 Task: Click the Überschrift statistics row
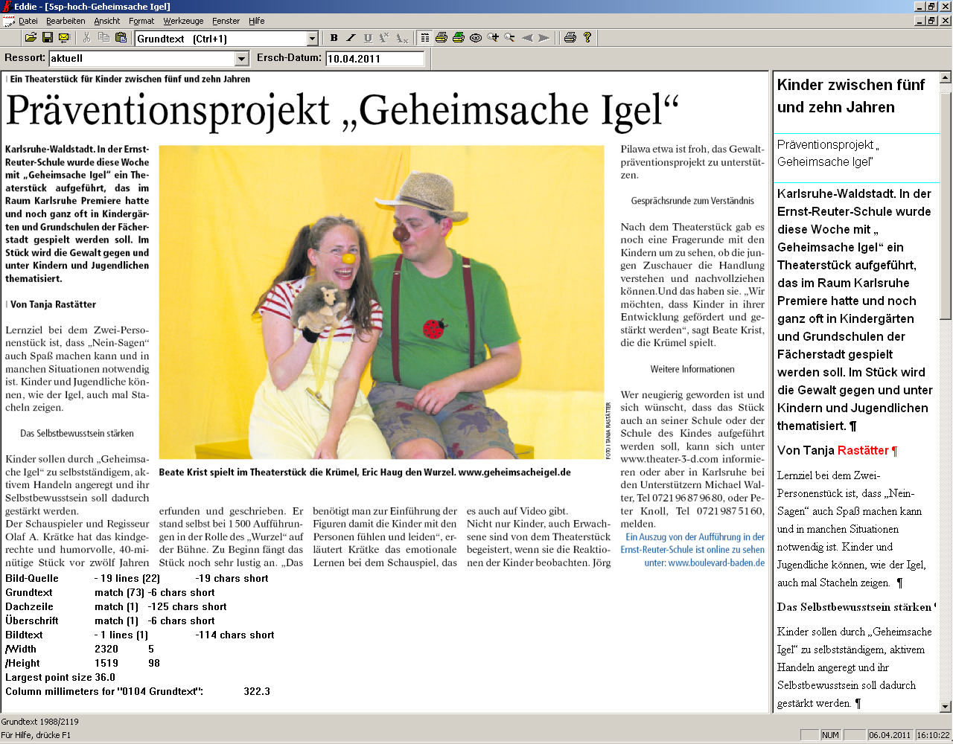point(110,620)
